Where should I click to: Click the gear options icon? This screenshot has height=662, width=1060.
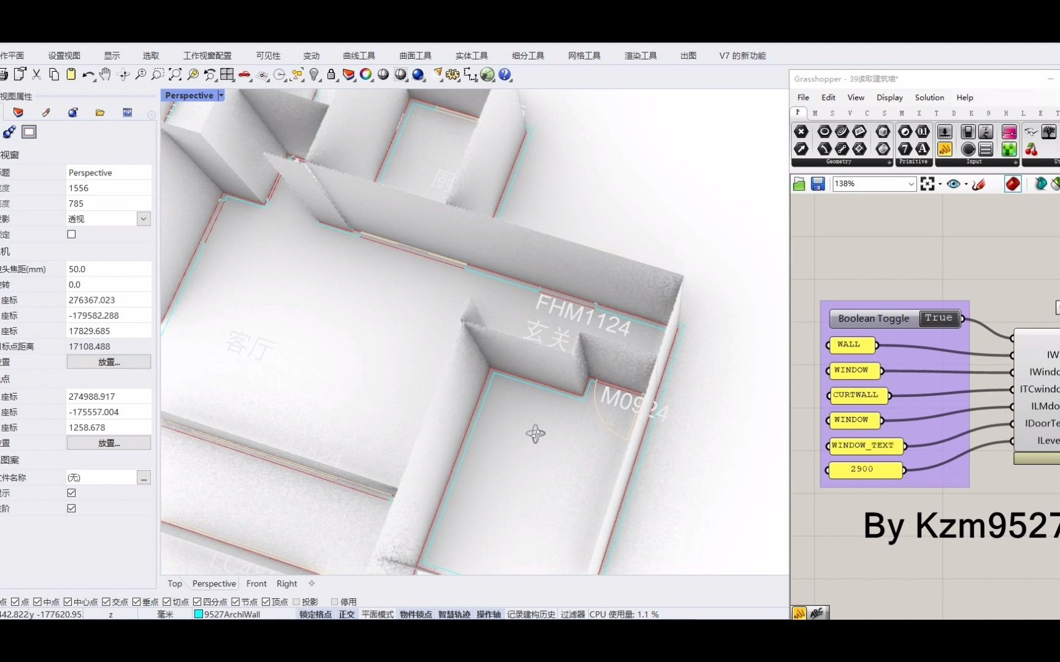click(453, 74)
